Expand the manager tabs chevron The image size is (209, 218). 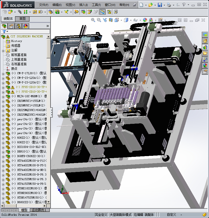48,26
